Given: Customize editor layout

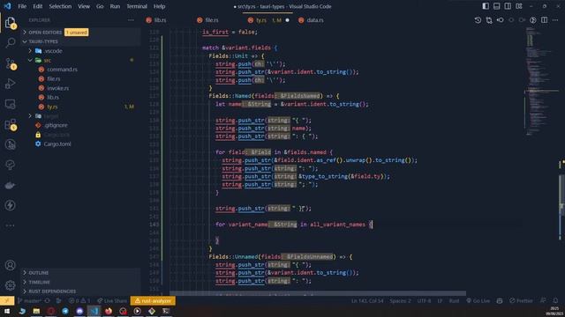Looking at the screenshot, I should 519,6.
